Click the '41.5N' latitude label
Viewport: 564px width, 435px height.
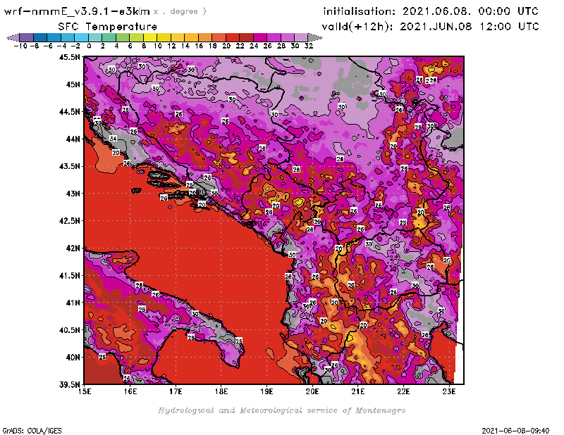(x=69, y=275)
